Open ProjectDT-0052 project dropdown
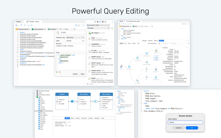The image size is (221, 138). 98,25
